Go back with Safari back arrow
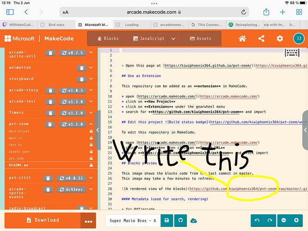This screenshot has height=231, width=308. tap(26, 12)
